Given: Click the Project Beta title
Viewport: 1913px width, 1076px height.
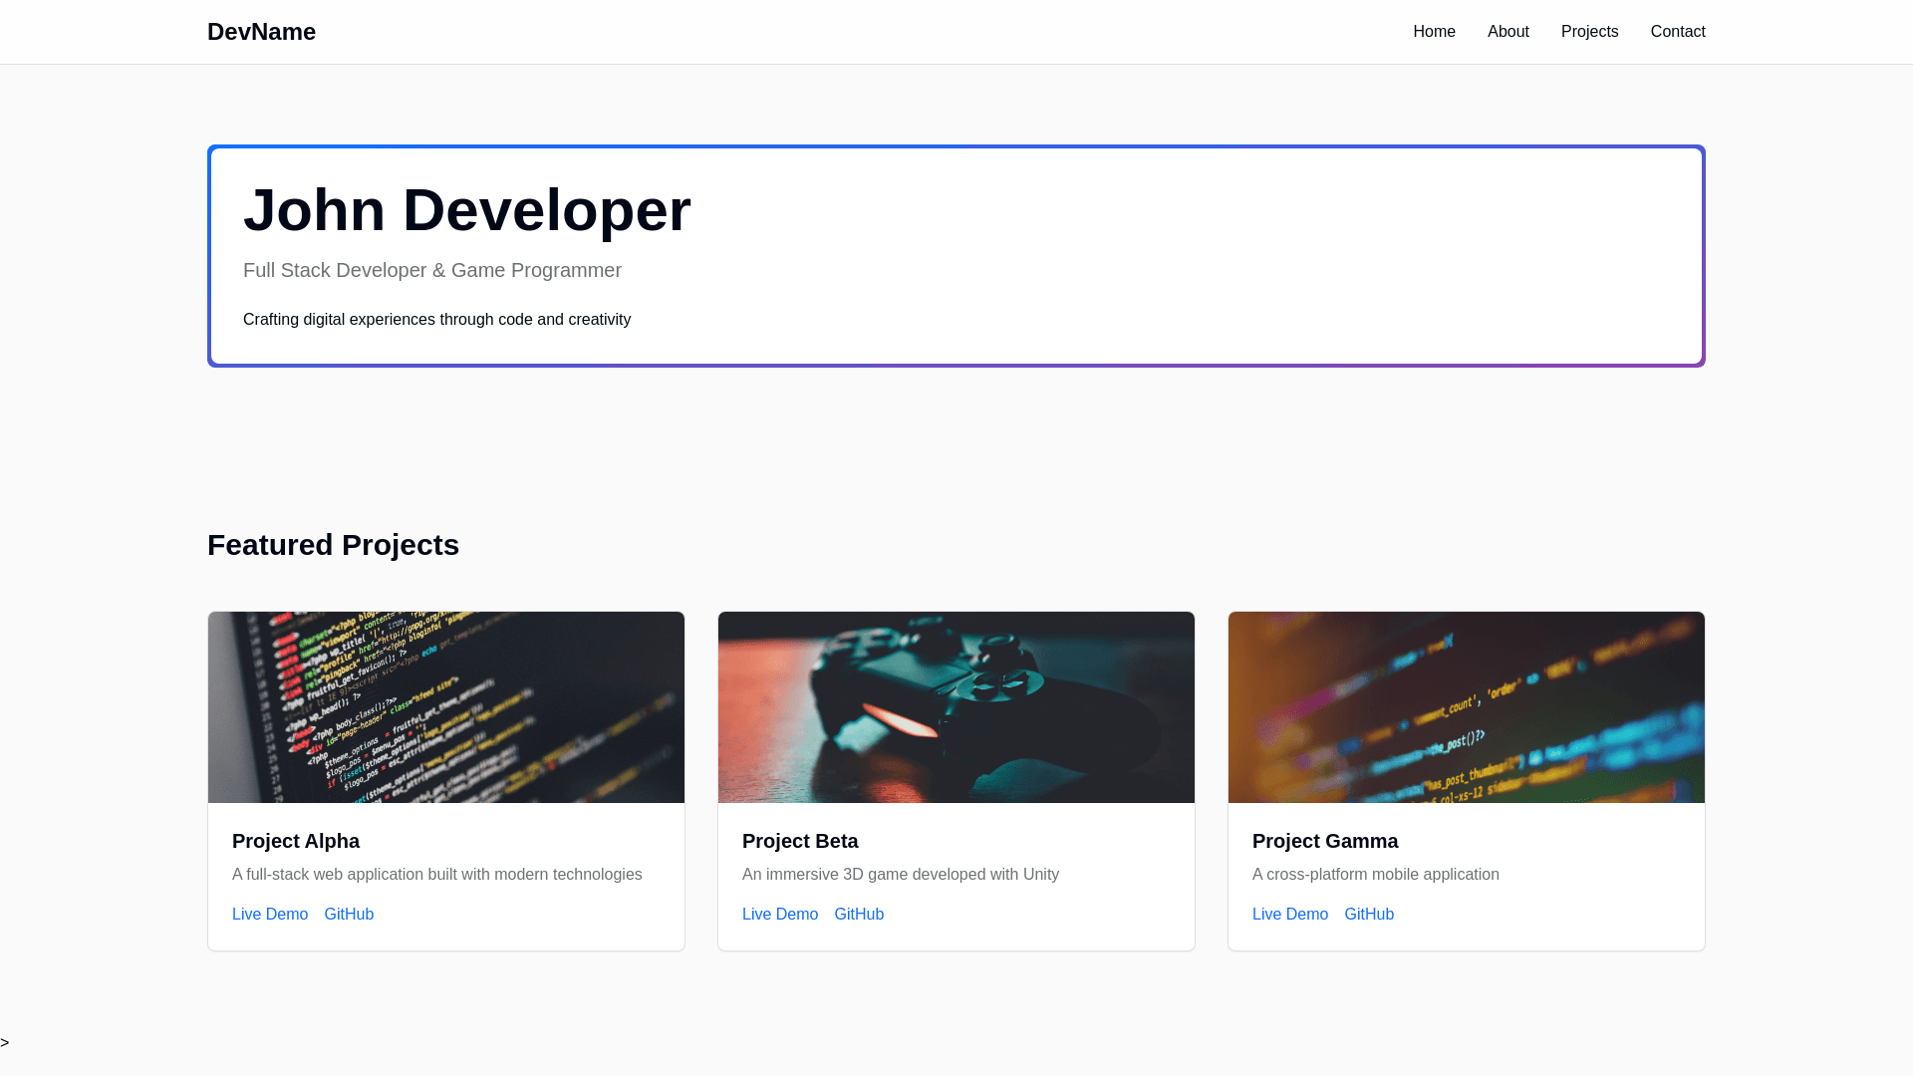Looking at the screenshot, I should [800, 841].
